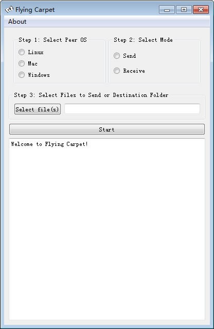
Task: Open the About menu
Action: coord(17,22)
